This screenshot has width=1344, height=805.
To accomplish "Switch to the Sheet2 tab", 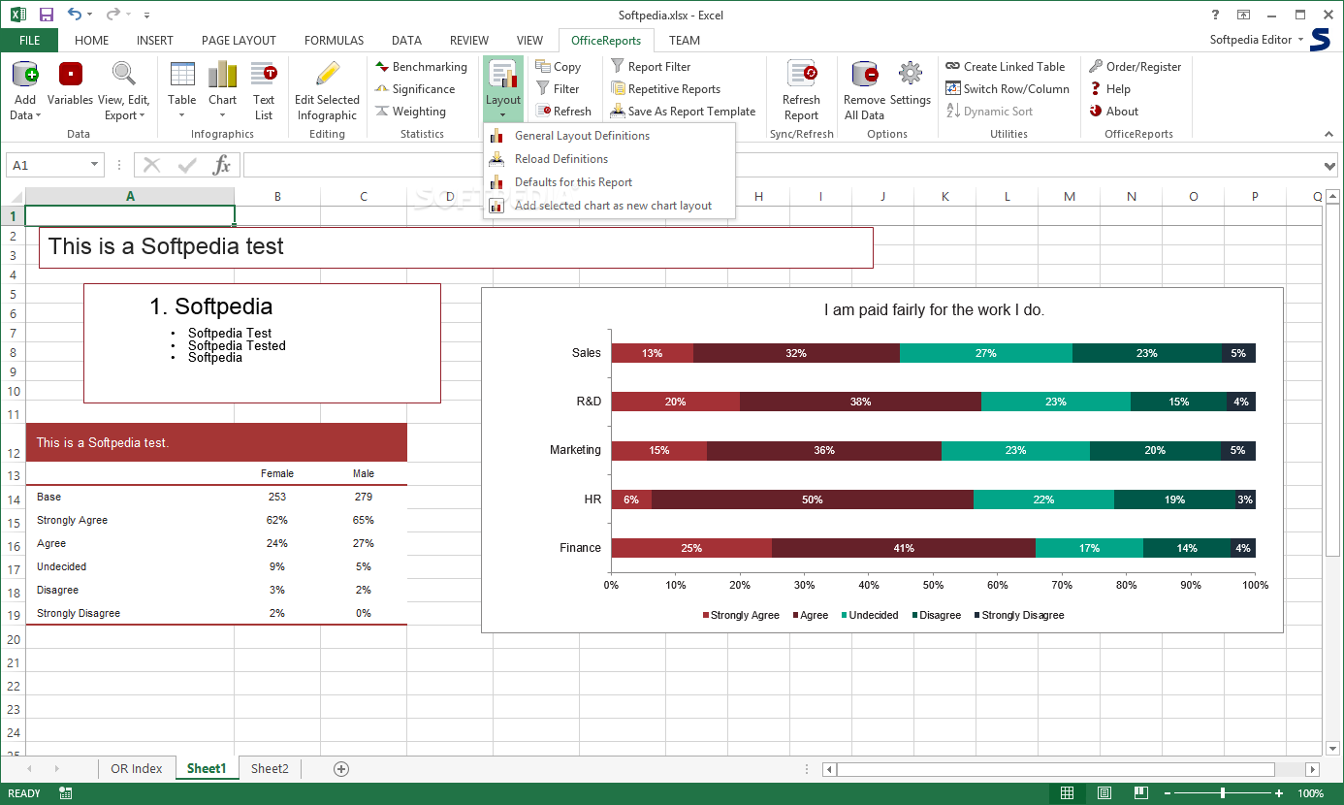I will pyautogui.click(x=270, y=768).
